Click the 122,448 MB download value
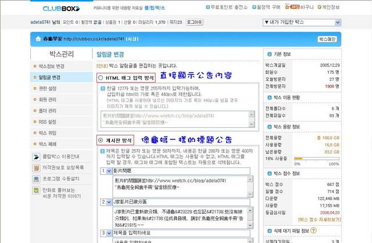This screenshot has height=243, width=372. pos(328,199)
